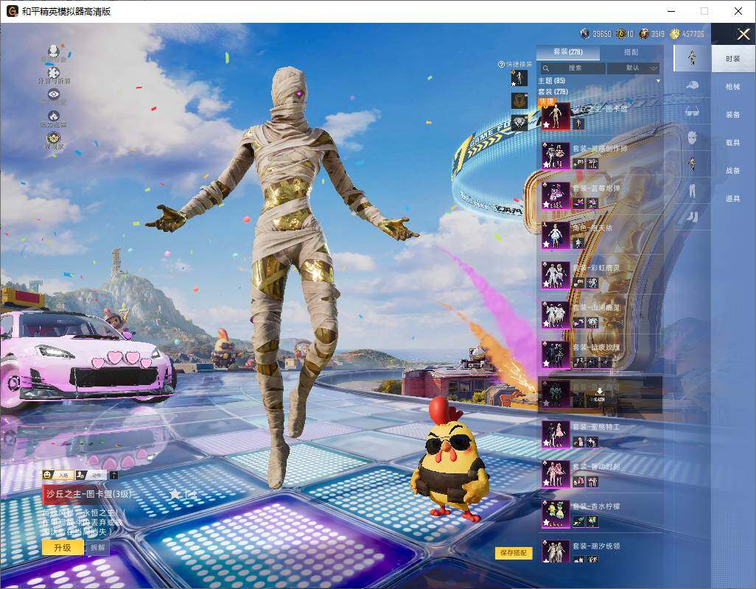Click the yellow 升级 upgrade button
Screen dimensions: 756x589
(63, 548)
